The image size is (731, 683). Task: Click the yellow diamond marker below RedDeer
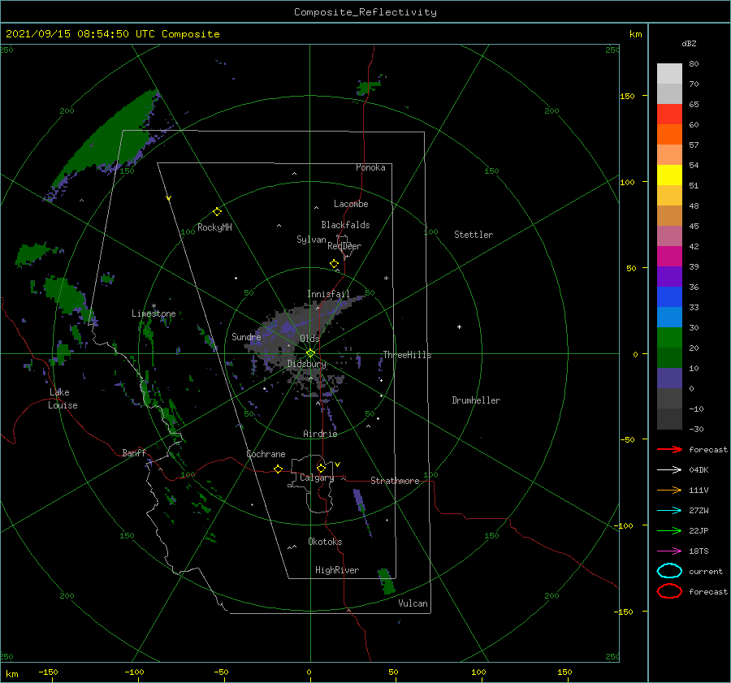pos(334,264)
